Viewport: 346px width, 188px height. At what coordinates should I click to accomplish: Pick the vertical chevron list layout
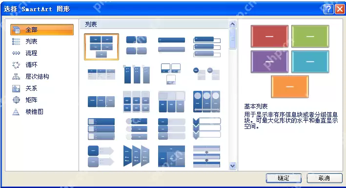coord(206,129)
